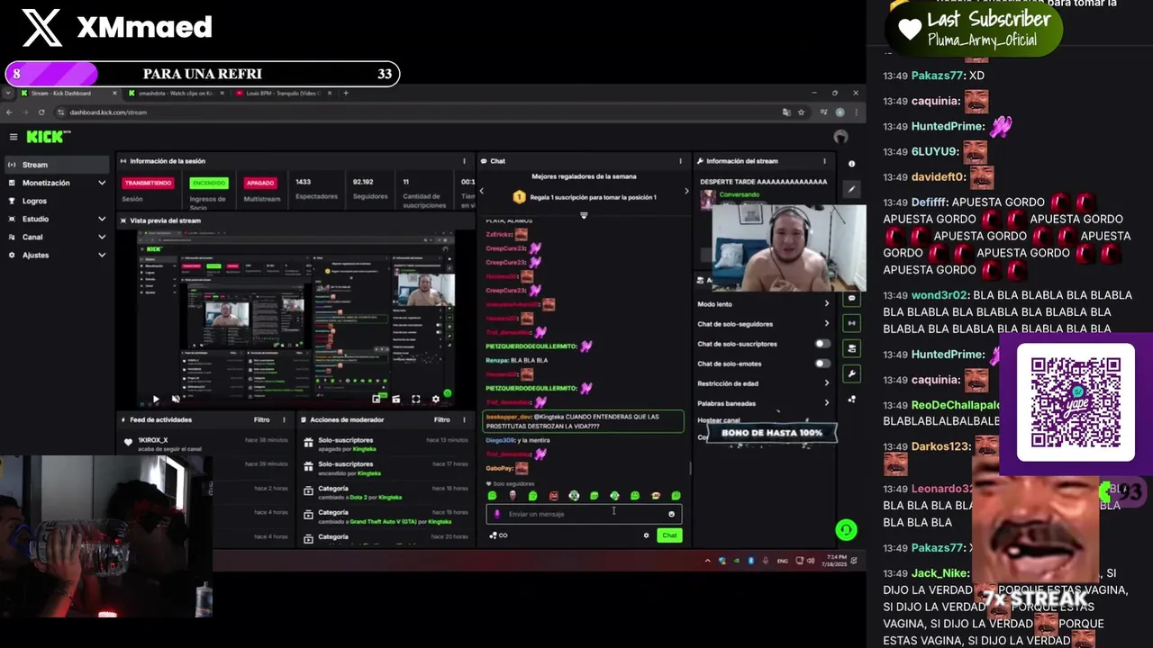Click the three-dot menu of Chat panel
Viewport: 1153px width, 648px height.
point(680,161)
